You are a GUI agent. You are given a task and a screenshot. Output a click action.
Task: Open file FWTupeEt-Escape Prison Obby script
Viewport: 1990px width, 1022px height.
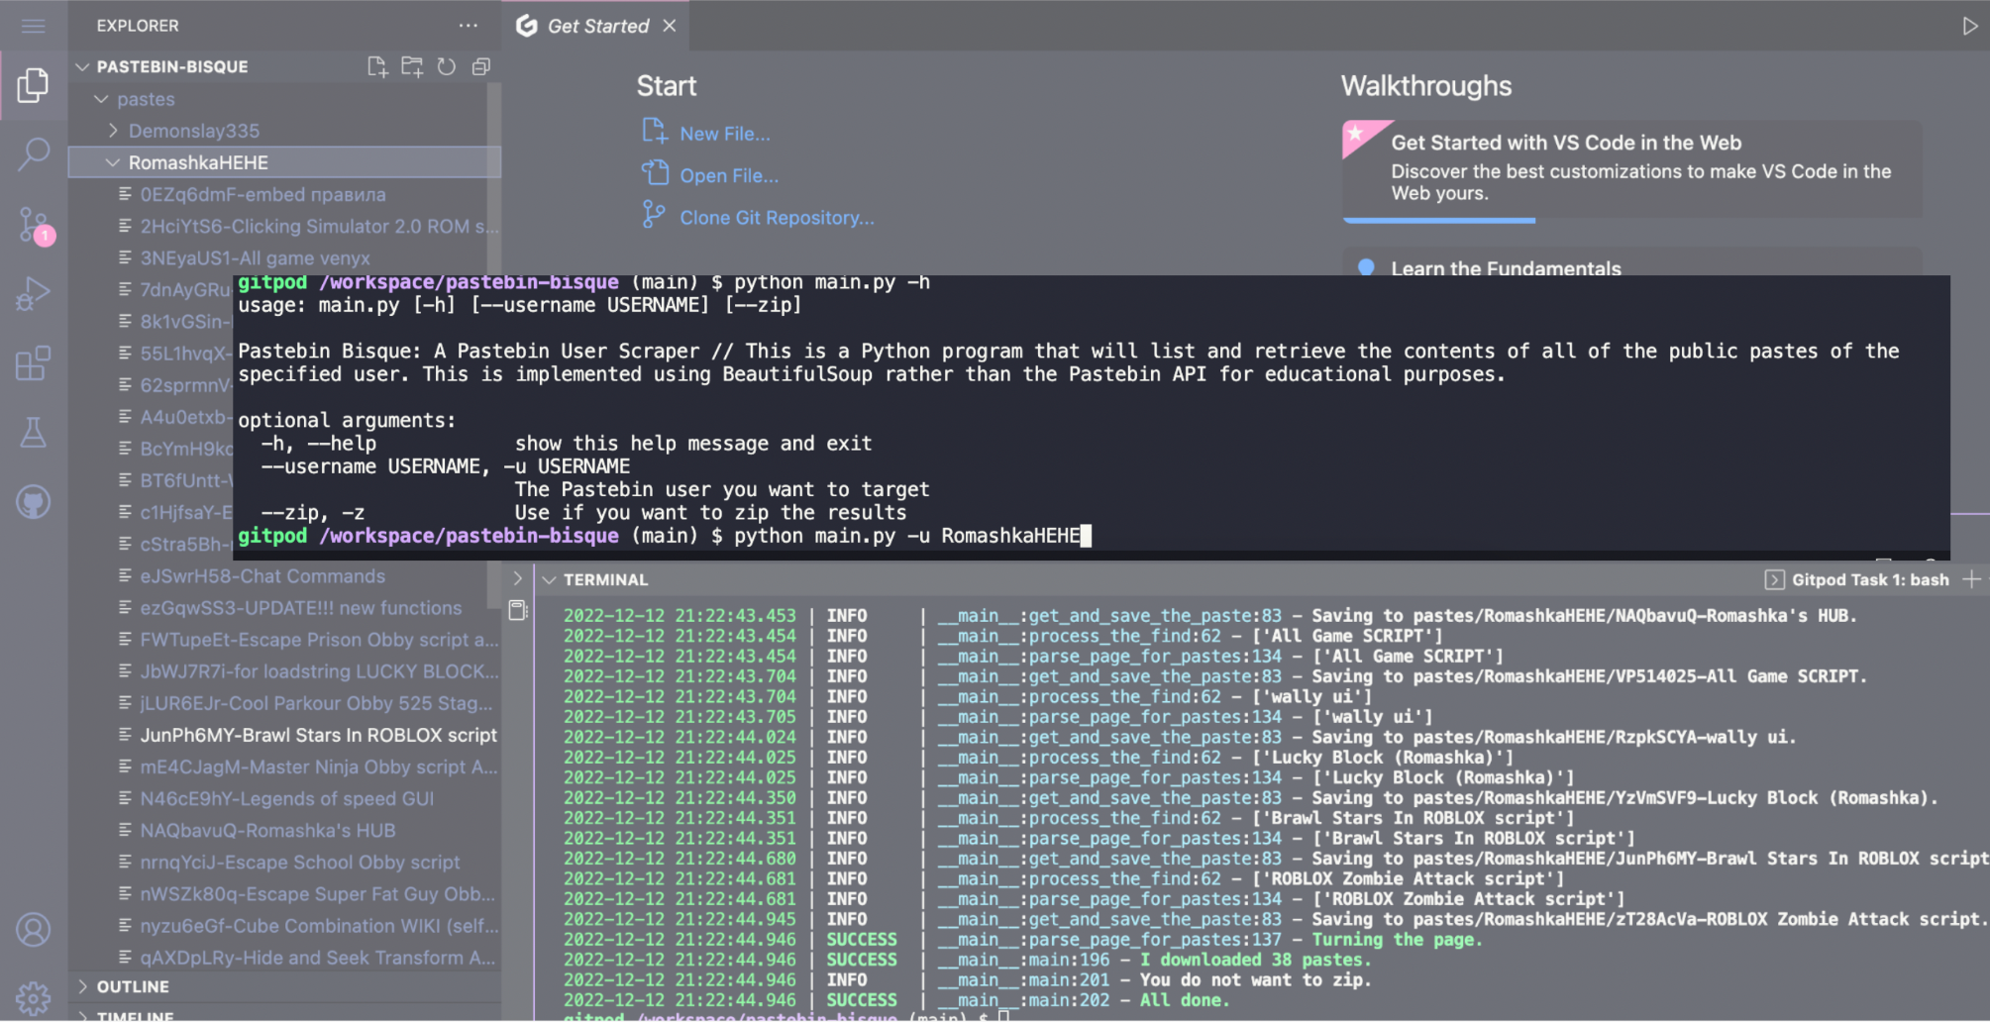click(319, 640)
